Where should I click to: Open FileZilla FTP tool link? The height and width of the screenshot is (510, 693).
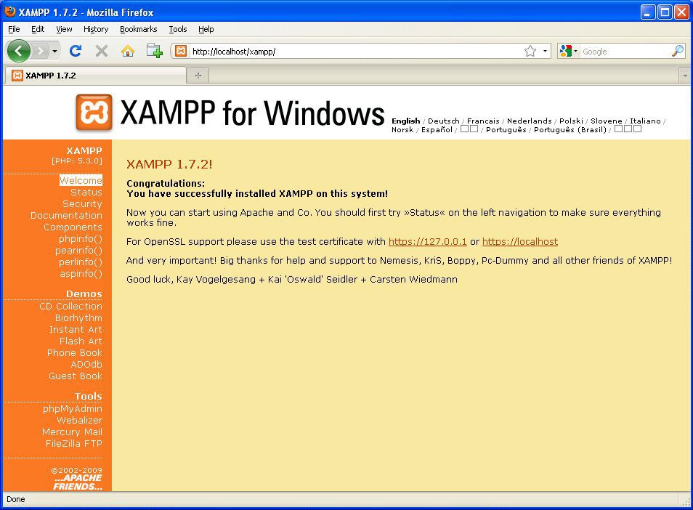tap(74, 444)
